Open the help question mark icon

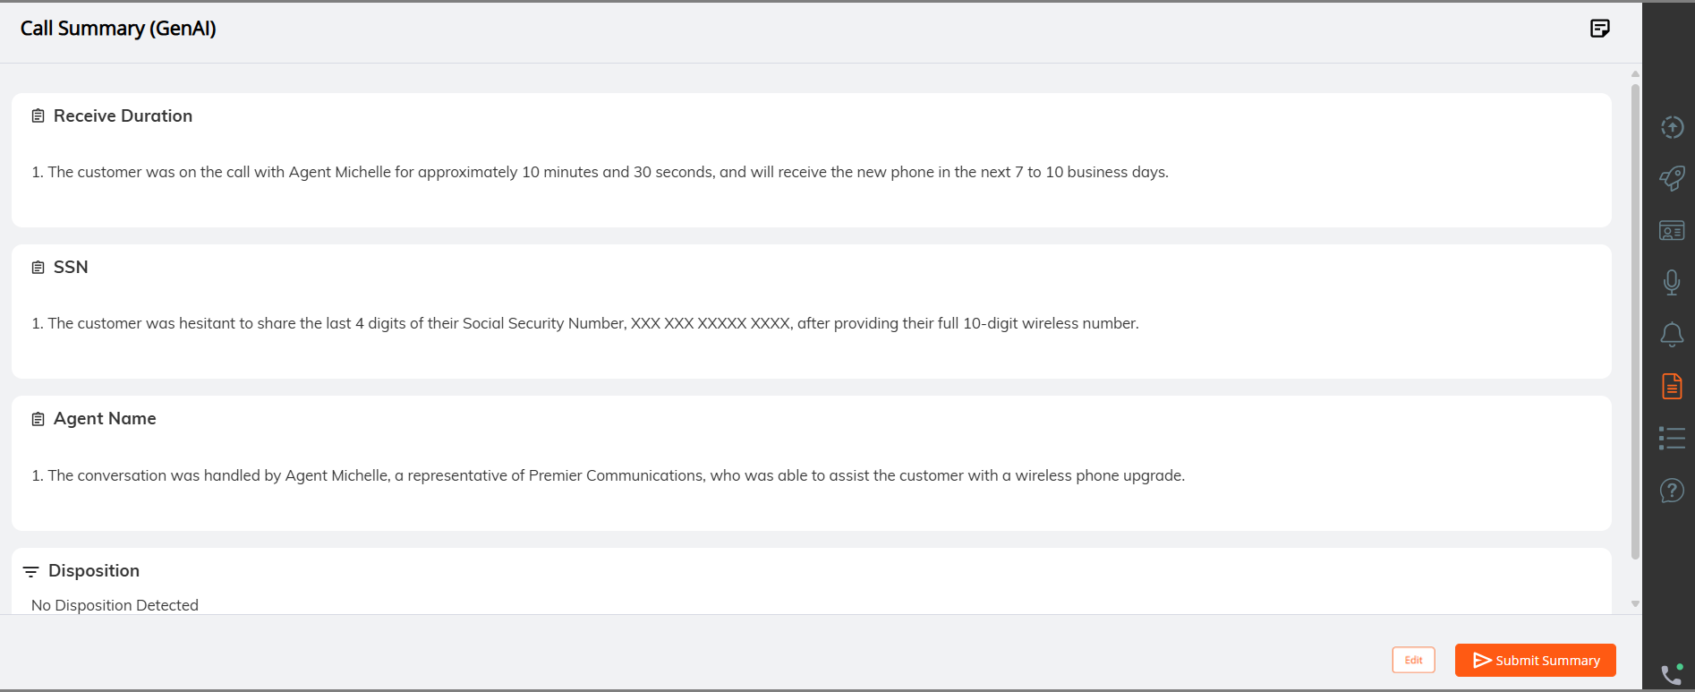point(1672,491)
